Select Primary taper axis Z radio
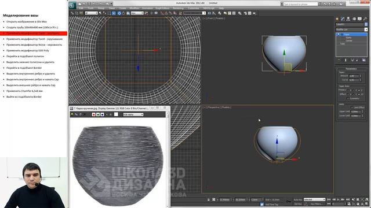371x208 pixels. point(359,90)
